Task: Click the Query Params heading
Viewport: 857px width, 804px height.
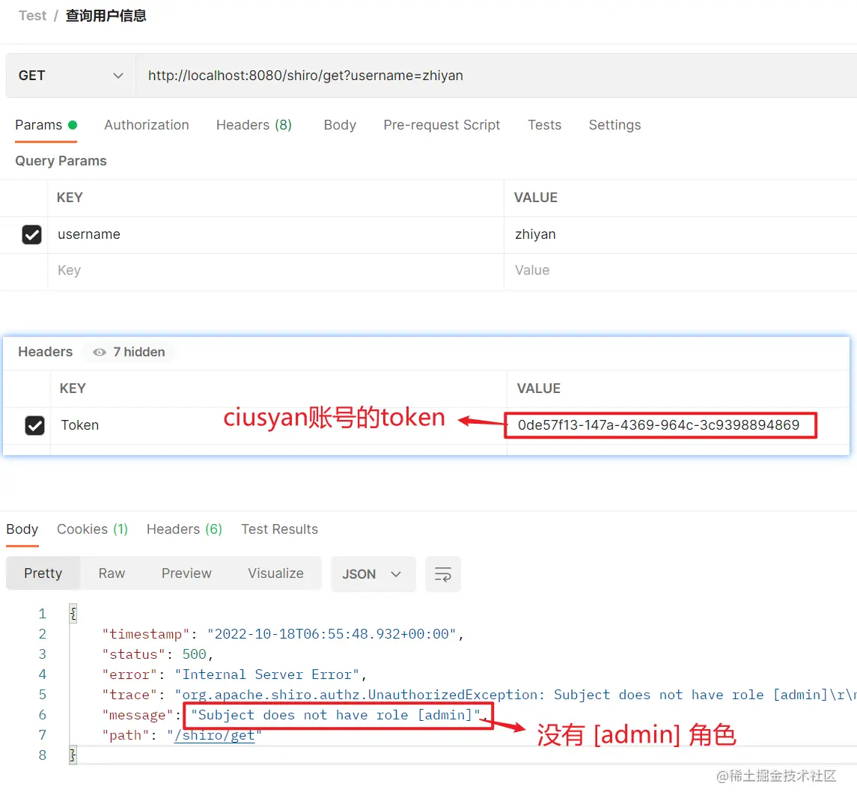Action: click(x=61, y=161)
